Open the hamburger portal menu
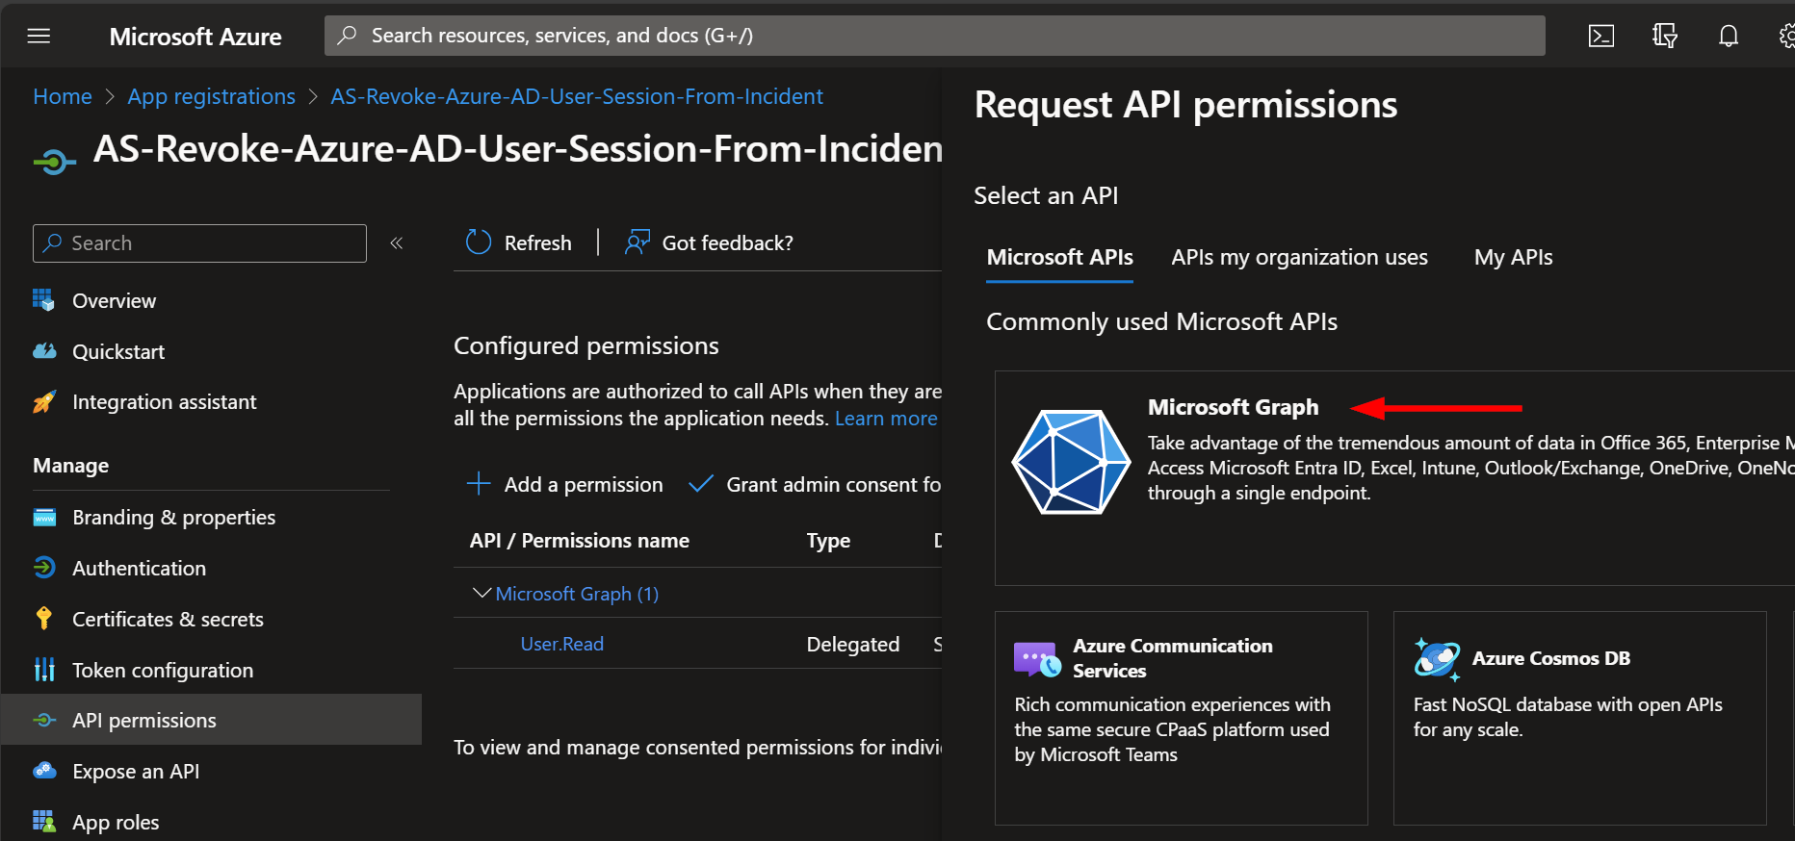 pyautogui.click(x=39, y=36)
